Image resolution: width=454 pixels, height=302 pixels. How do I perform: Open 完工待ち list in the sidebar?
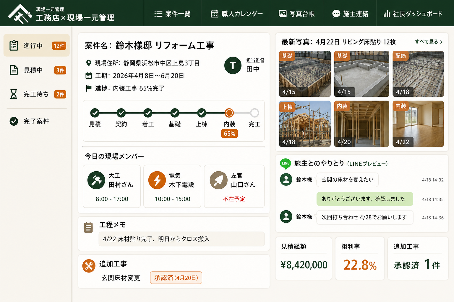pos(37,94)
